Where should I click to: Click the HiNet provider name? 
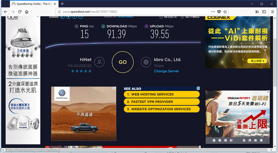pos(86,60)
